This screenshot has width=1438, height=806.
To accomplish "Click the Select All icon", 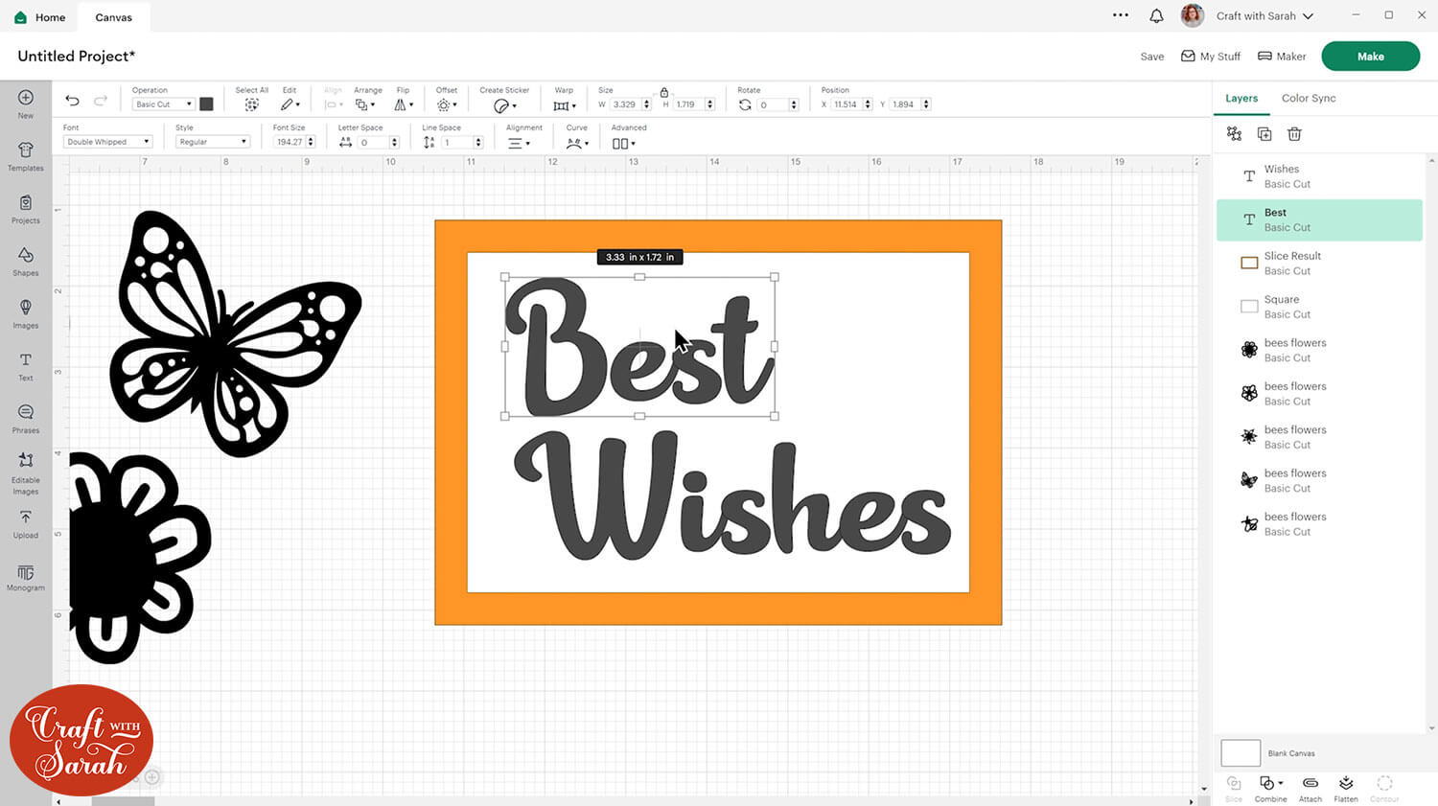I will click(x=251, y=104).
